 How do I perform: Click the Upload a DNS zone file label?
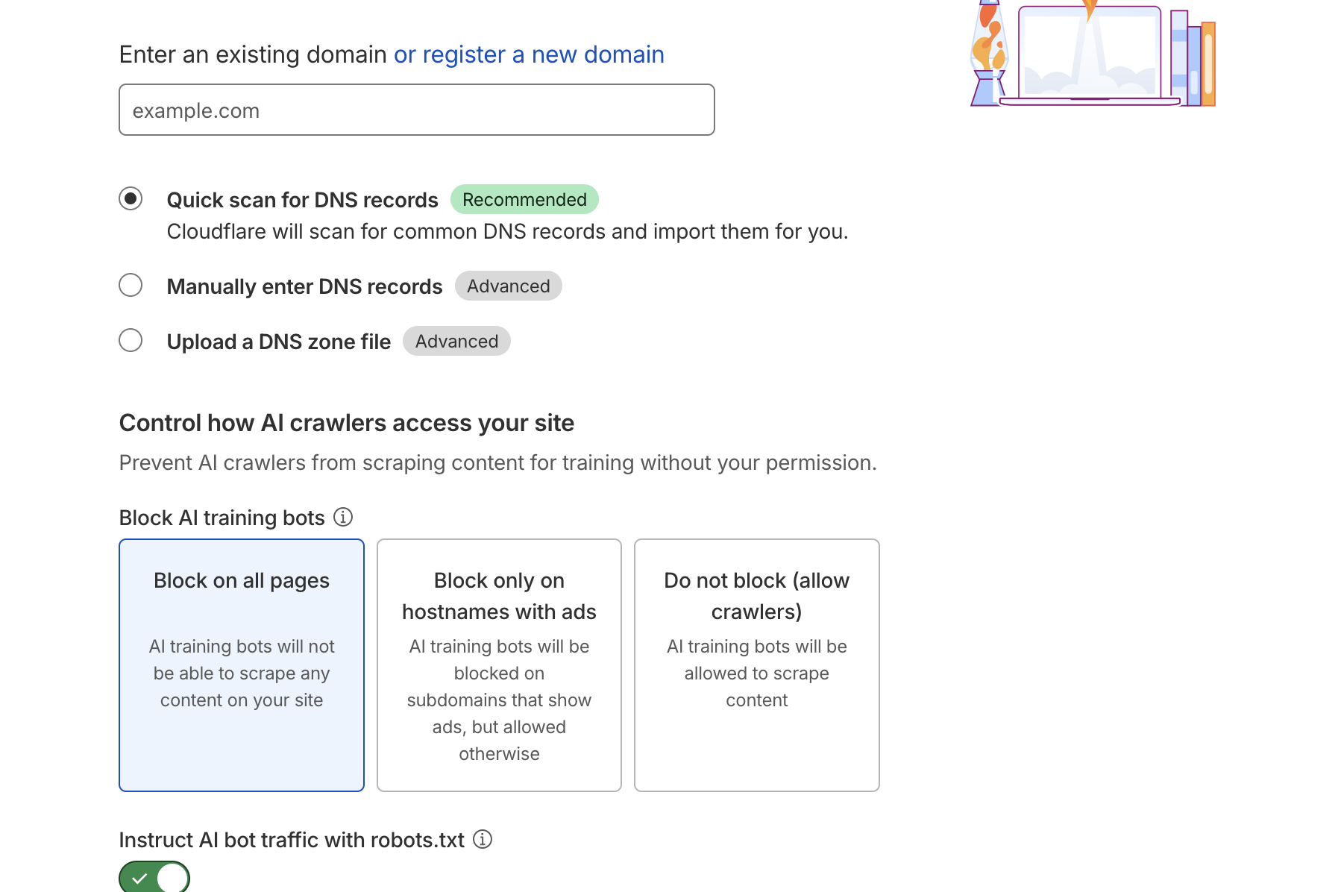[278, 342]
